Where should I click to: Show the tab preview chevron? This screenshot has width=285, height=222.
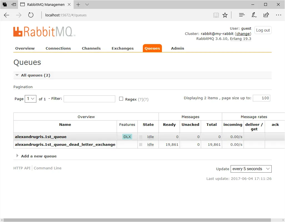[x=87, y=4]
